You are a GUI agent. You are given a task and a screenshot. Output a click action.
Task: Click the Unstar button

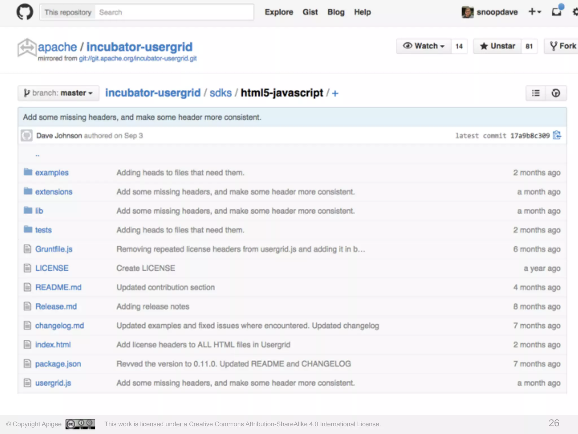(497, 46)
